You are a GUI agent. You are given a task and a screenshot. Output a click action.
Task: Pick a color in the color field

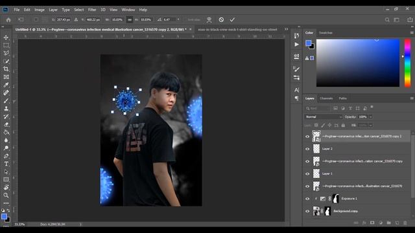tap(358, 63)
